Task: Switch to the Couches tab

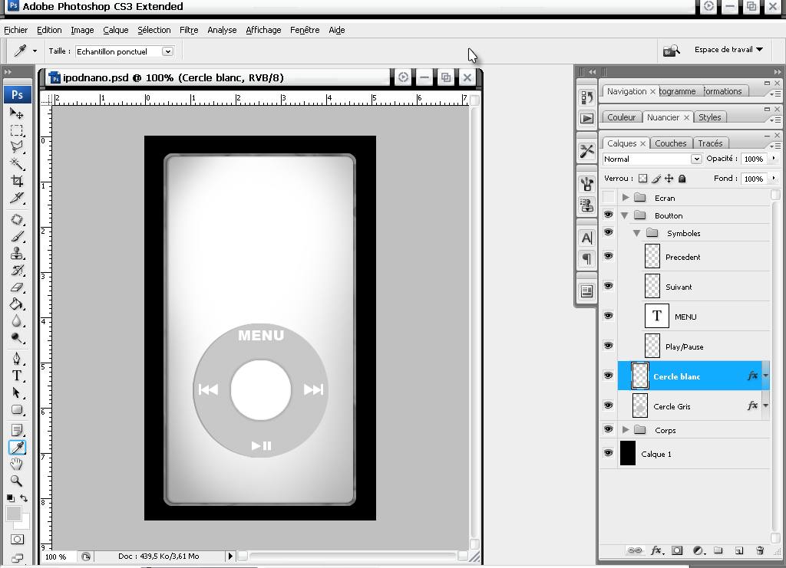Action: [x=670, y=143]
